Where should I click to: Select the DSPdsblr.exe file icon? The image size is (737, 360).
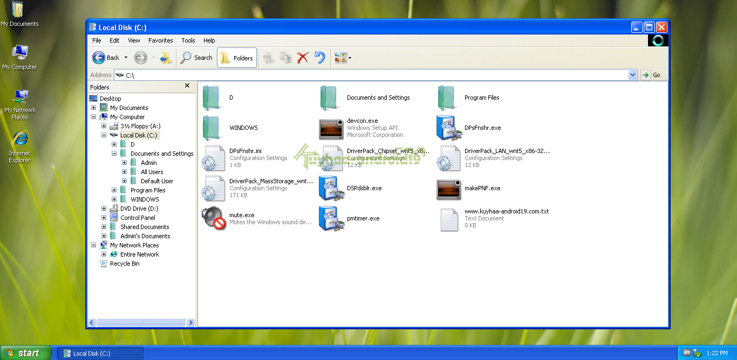coord(331,189)
